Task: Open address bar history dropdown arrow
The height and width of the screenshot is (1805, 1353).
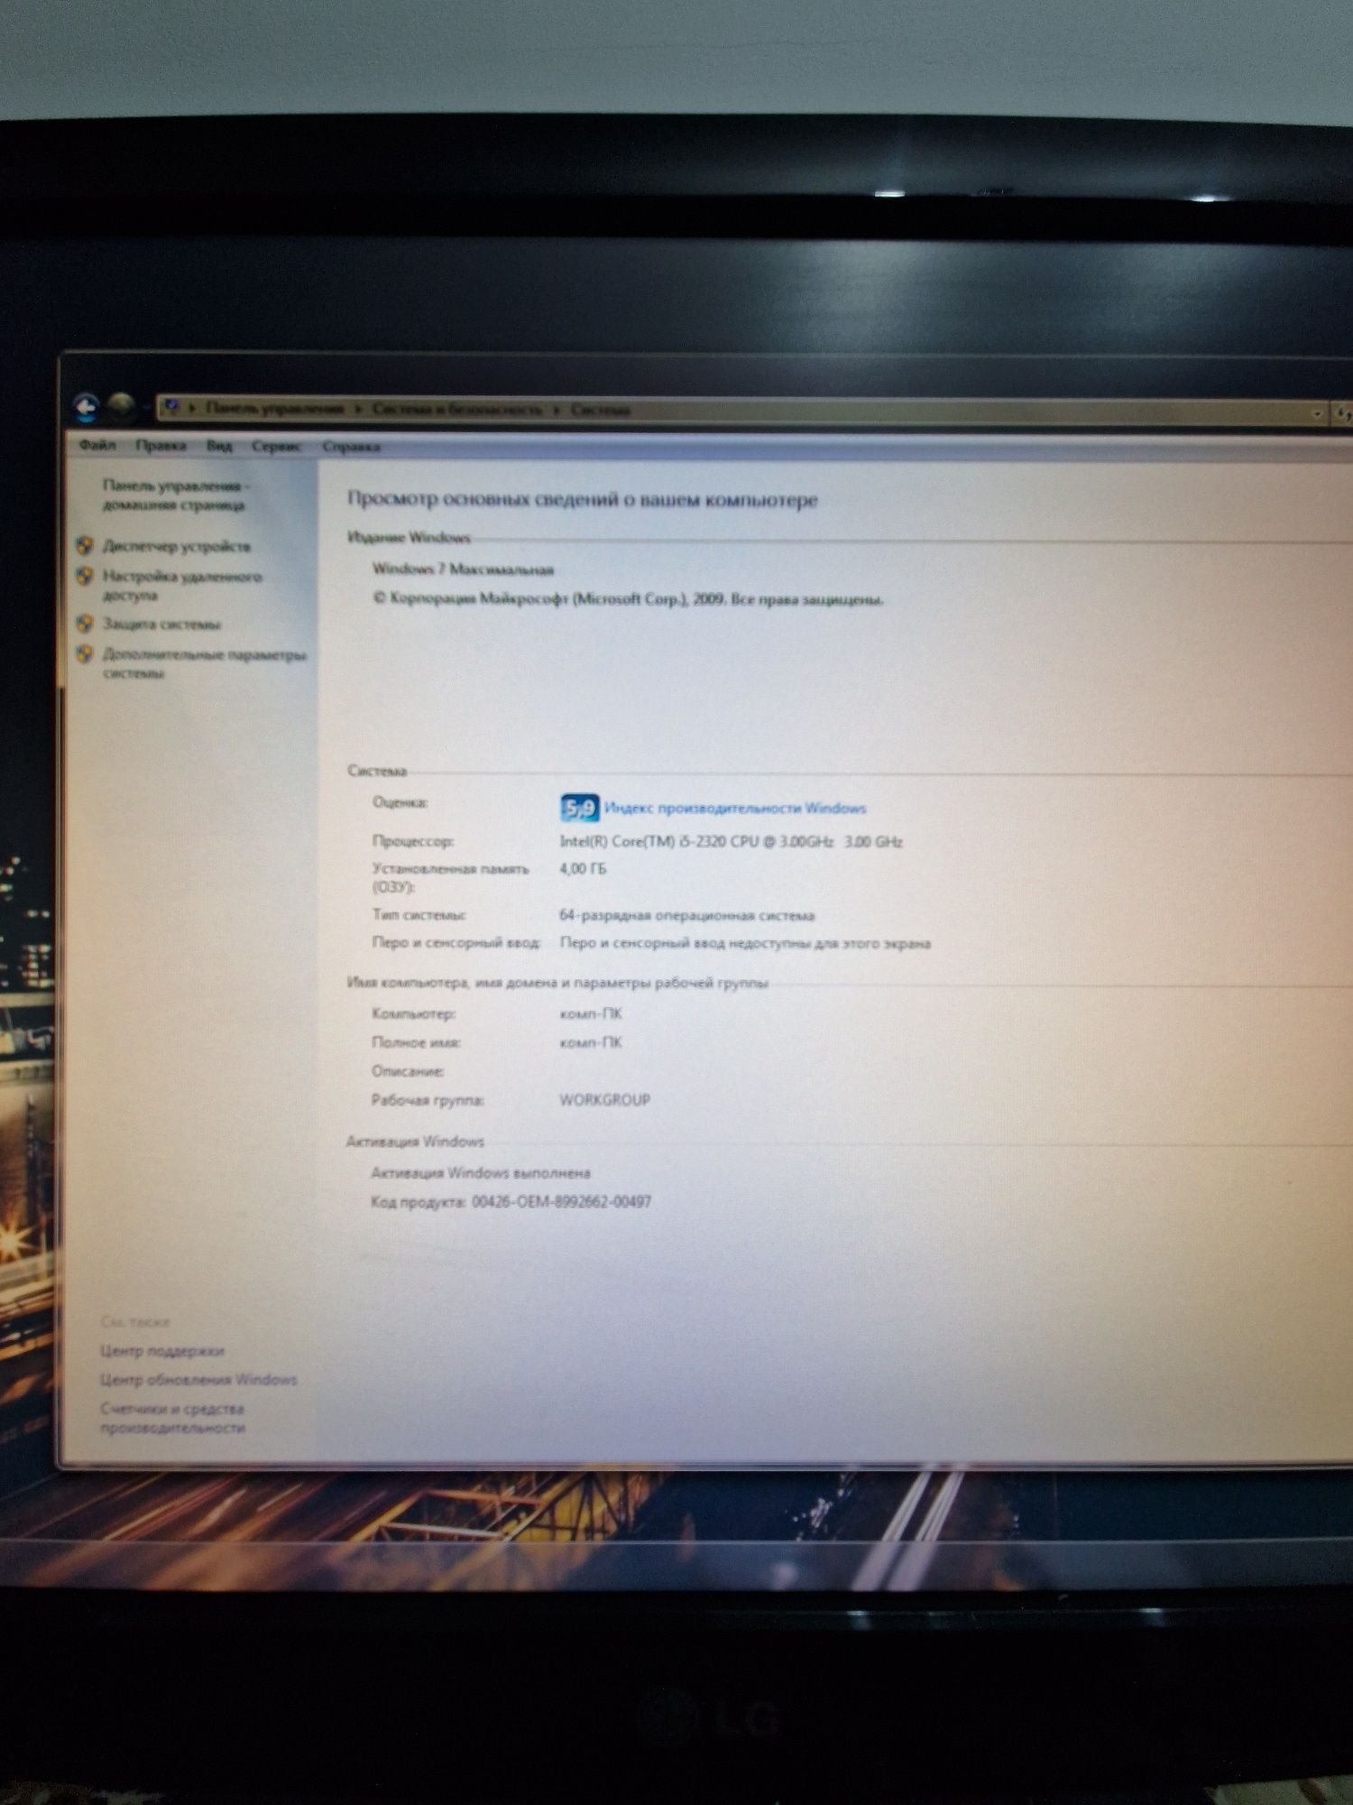Action: tap(1318, 413)
